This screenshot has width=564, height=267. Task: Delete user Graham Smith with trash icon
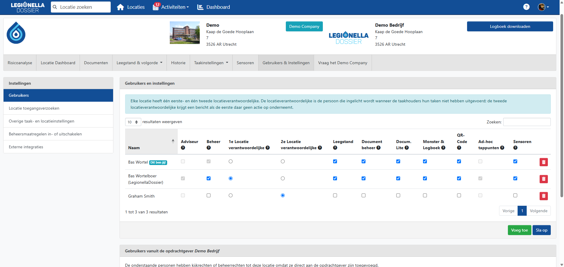(x=543, y=196)
